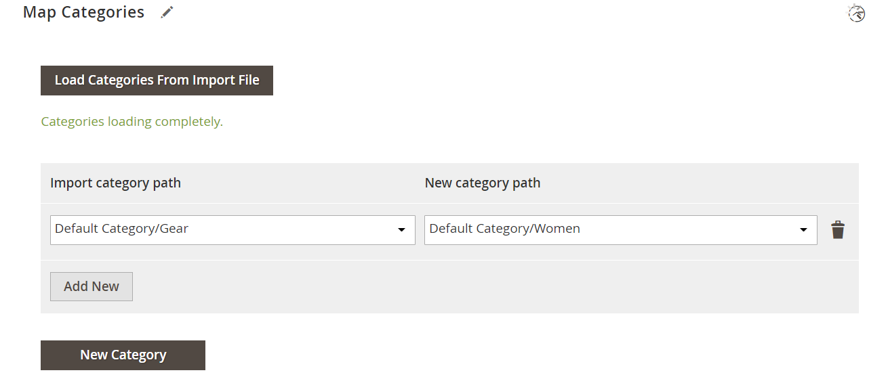Image resolution: width=888 pixels, height=379 pixels.
Task: Click the Map Categories section title
Action: 83,12
